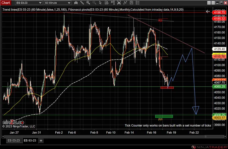
Task: Open the Strategies icon
Action: [131, 3]
